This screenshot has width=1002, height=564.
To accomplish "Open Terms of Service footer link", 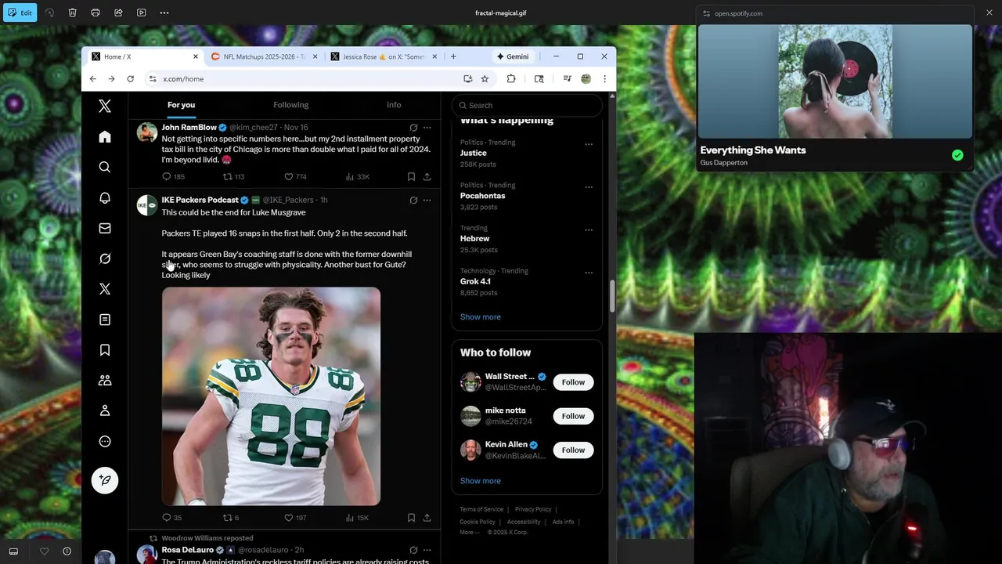I will coord(481,509).
